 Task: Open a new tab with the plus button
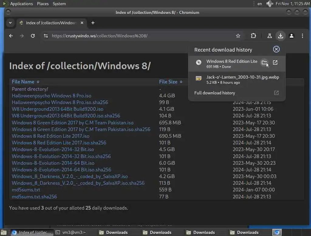click(x=93, y=23)
